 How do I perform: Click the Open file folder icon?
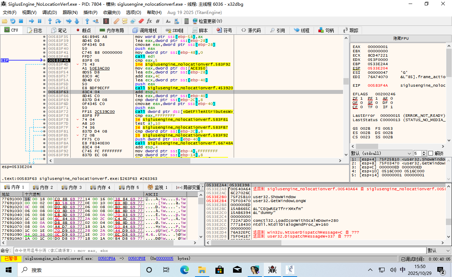5,21
